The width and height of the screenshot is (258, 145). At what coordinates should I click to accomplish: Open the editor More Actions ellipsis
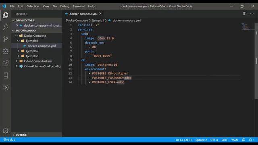[252, 14]
